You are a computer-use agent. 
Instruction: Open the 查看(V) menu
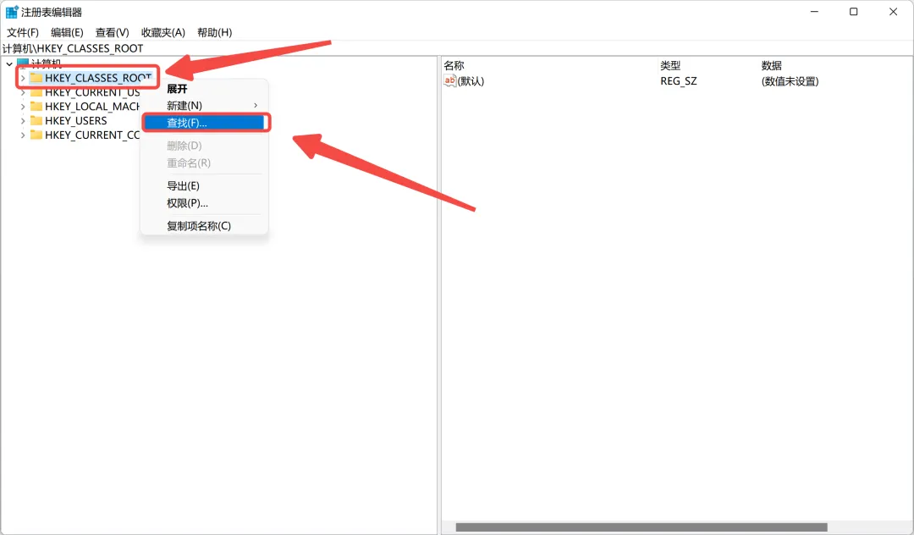[112, 33]
